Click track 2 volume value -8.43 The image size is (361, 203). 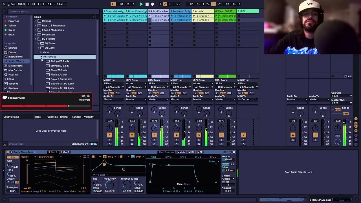pyautogui.click(x=132, y=121)
